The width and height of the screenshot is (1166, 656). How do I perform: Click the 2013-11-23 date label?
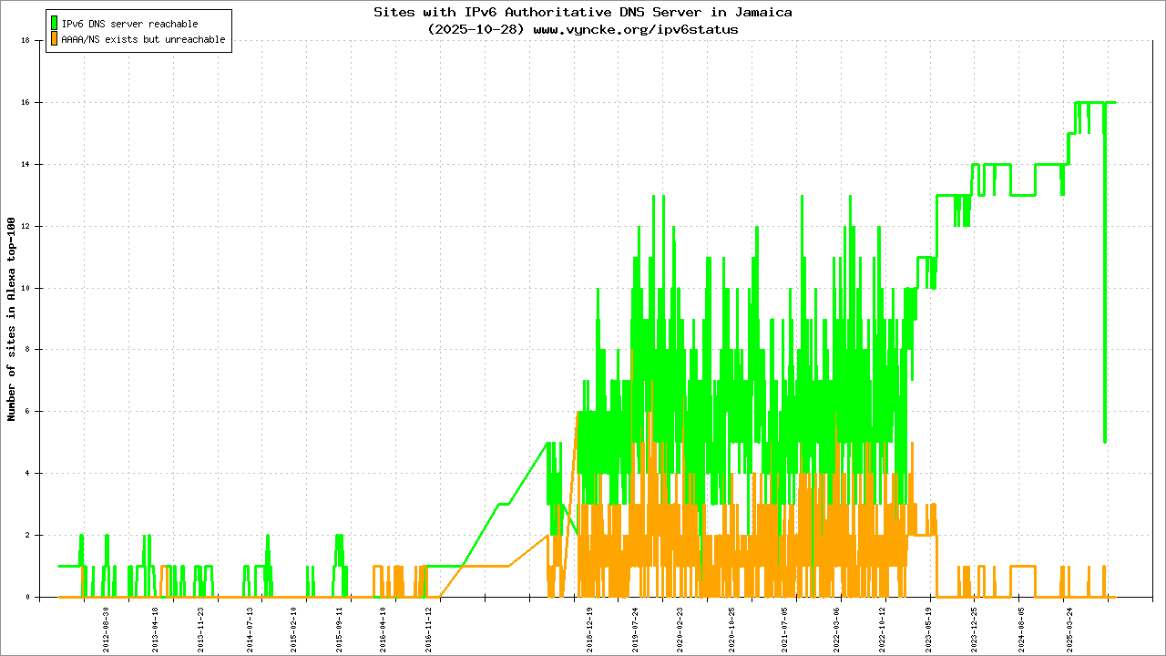tap(201, 628)
